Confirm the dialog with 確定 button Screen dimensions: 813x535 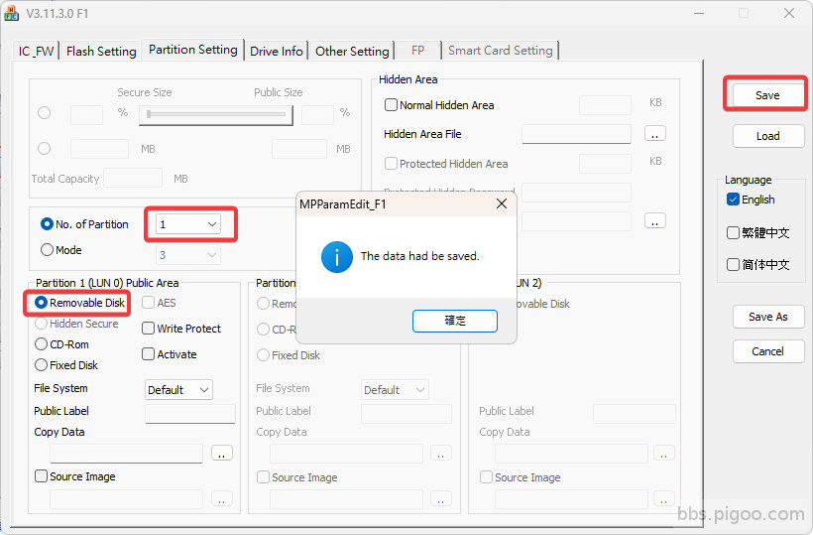tap(455, 321)
